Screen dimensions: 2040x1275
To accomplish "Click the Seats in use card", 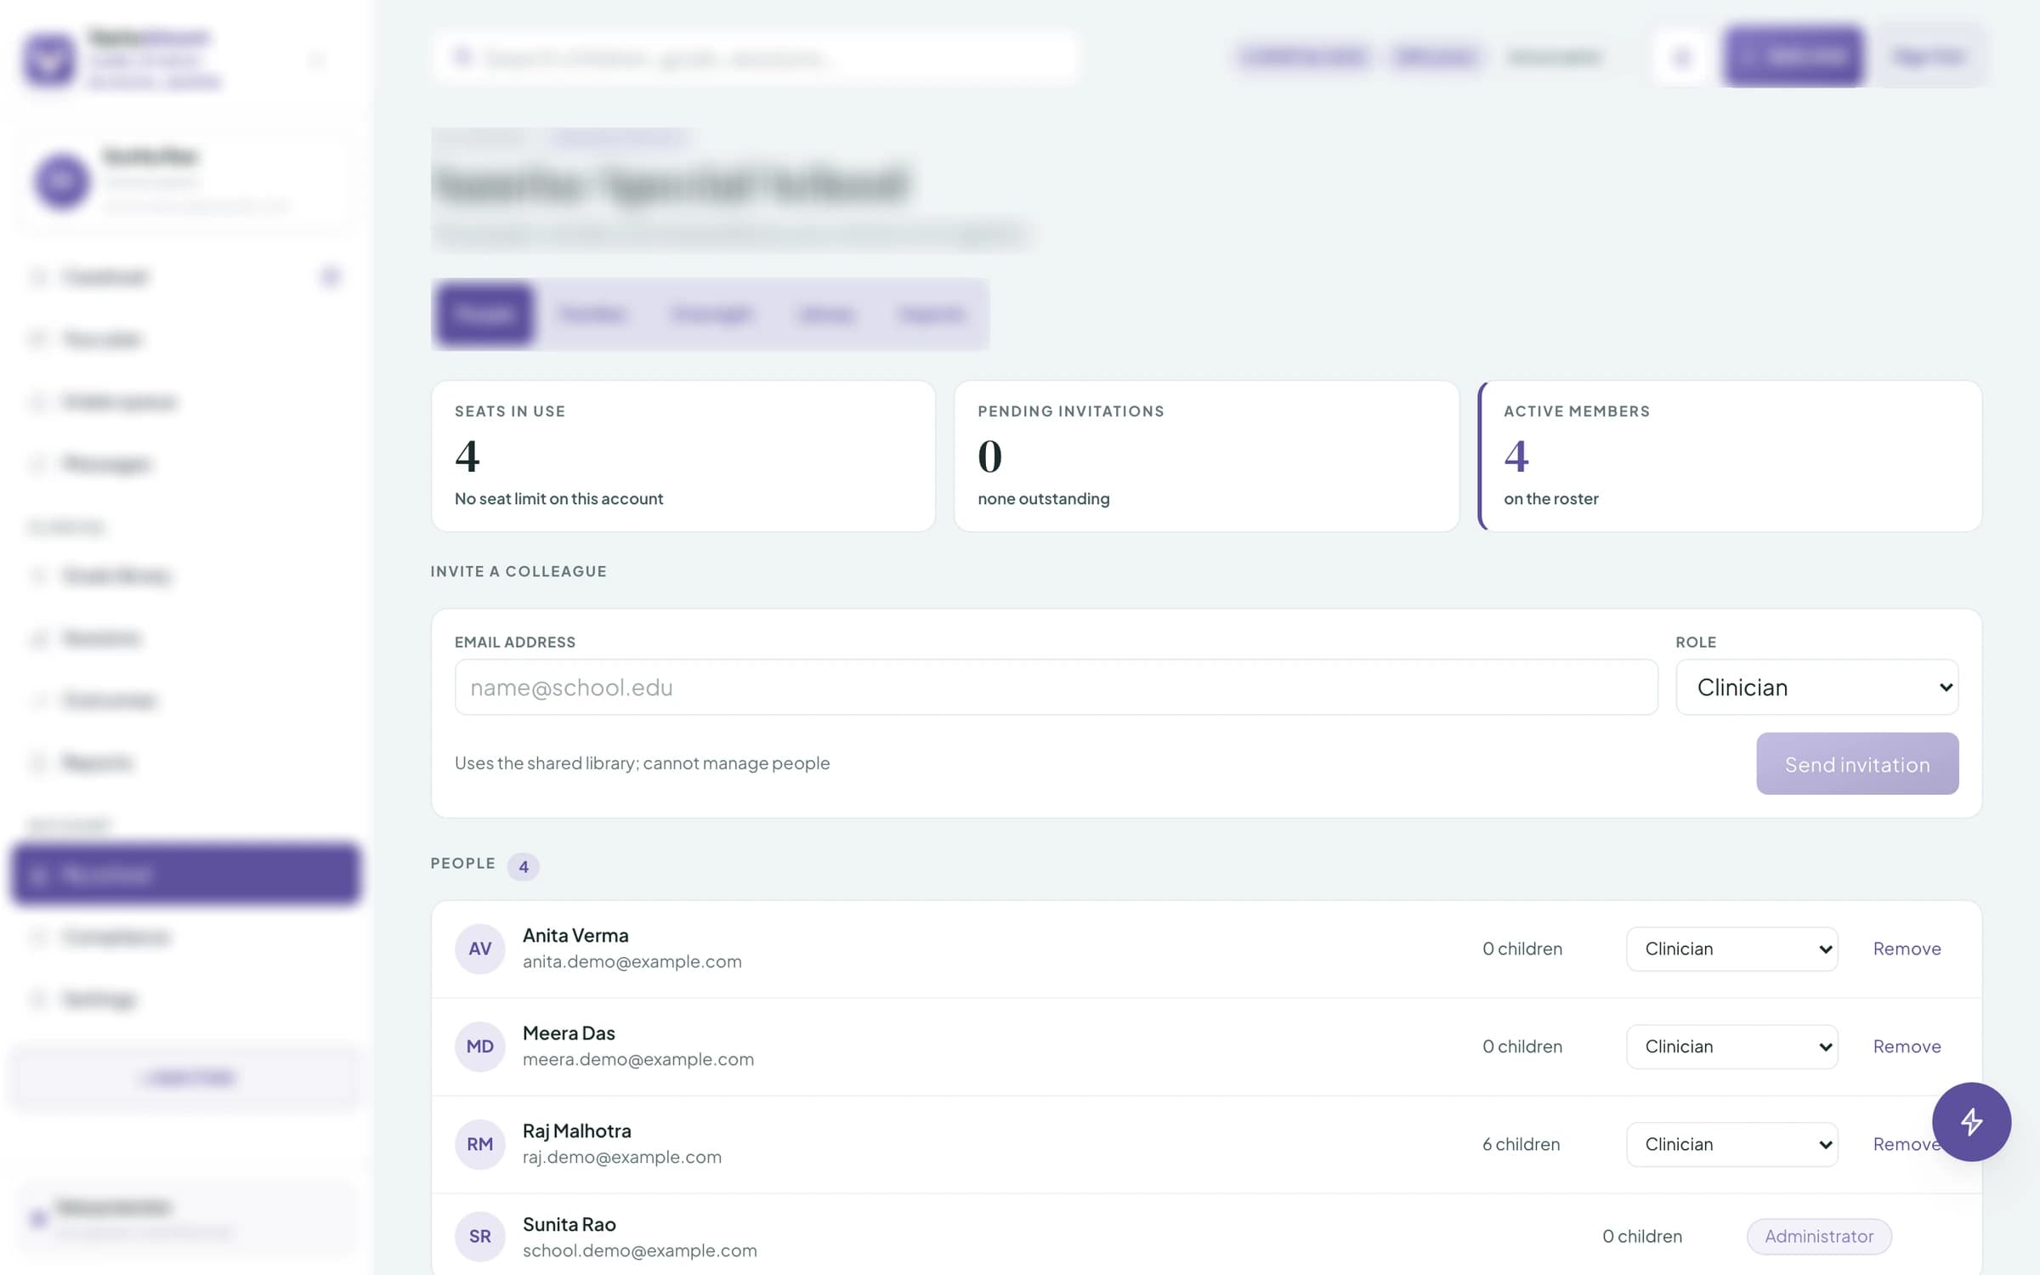I will click(683, 456).
